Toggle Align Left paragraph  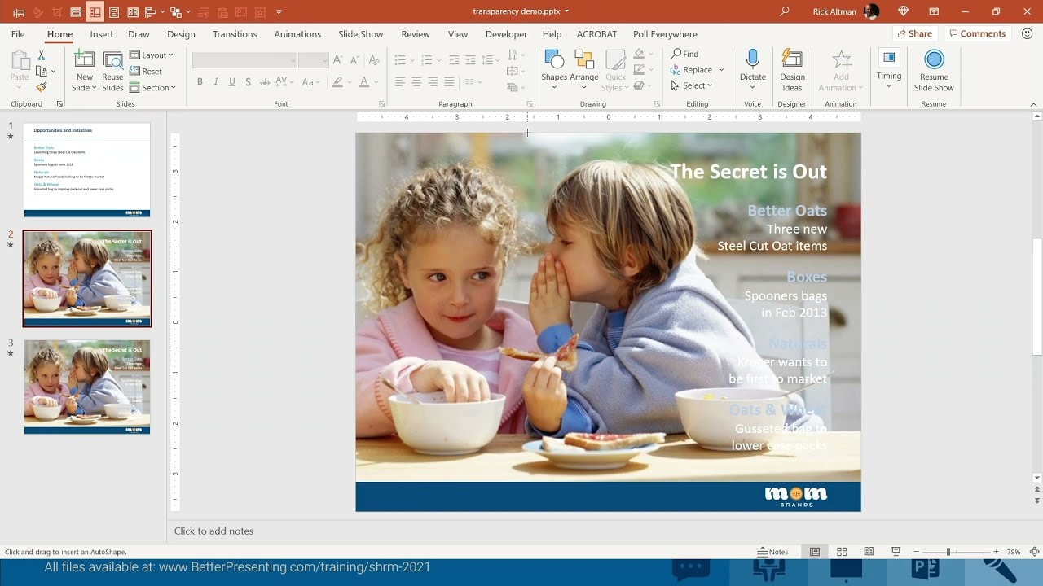[x=400, y=82]
